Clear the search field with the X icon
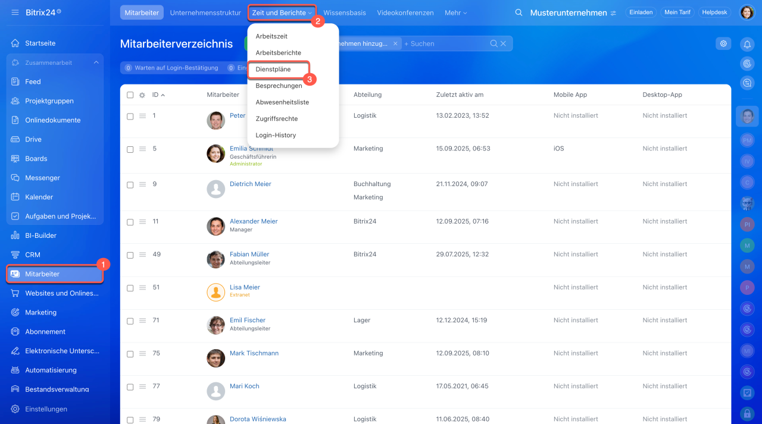This screenshot has height=424, width=762. point(503,43)
